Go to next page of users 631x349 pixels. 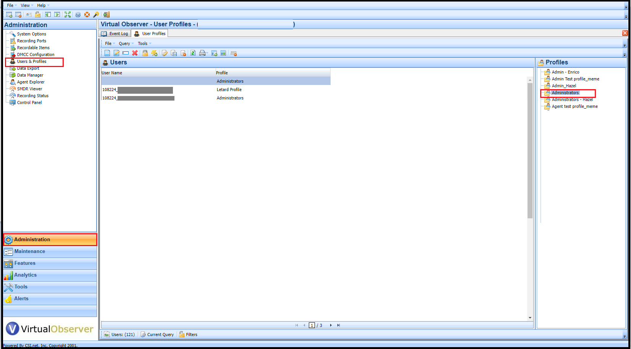click(331, 325)
